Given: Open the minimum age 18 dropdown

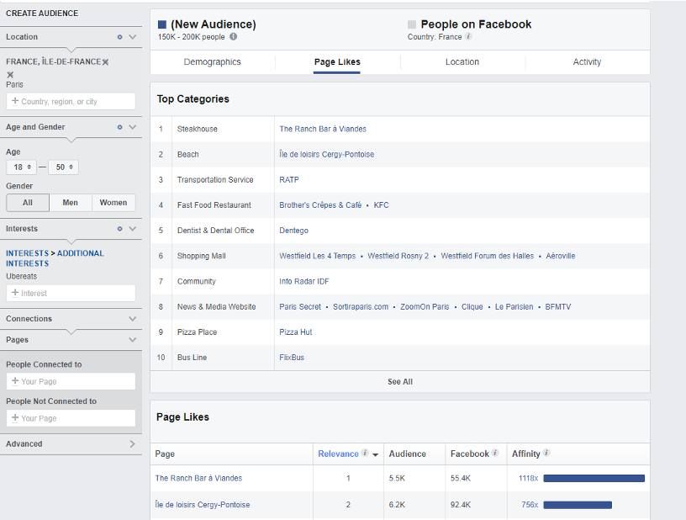Looking at the screenshot, I should click(22, 167).
